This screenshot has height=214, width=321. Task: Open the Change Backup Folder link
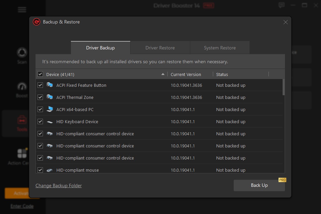click(59, 186)
